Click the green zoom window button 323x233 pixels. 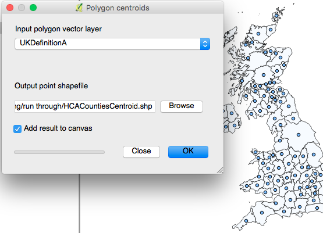tap(33, 8)
